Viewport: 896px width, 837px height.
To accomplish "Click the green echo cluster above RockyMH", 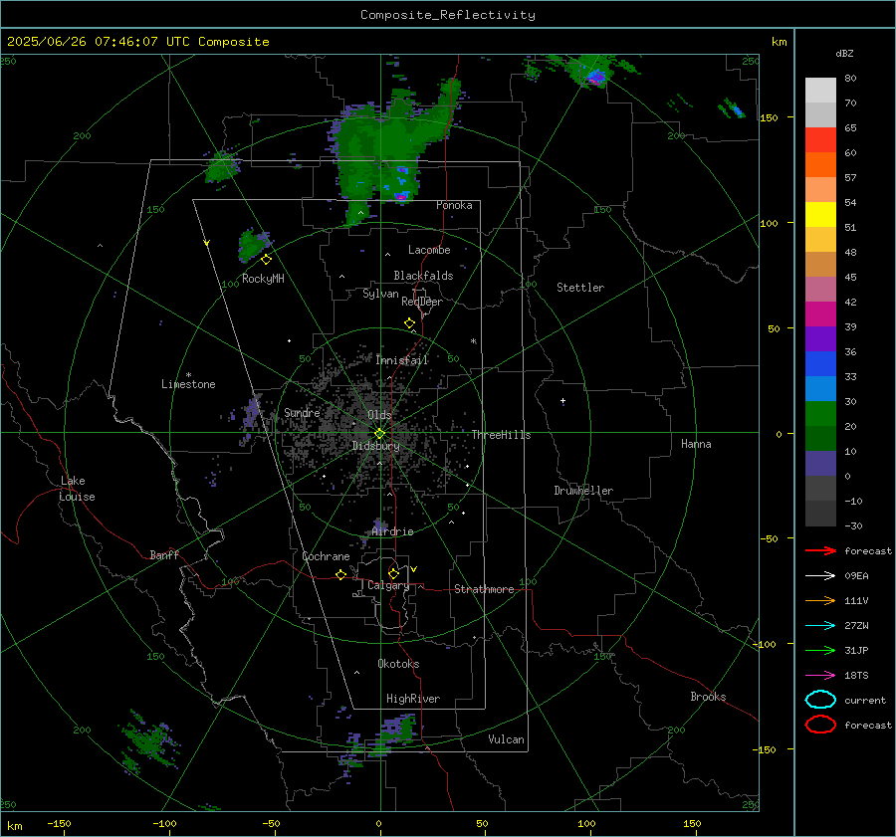I will pos(253,245).
